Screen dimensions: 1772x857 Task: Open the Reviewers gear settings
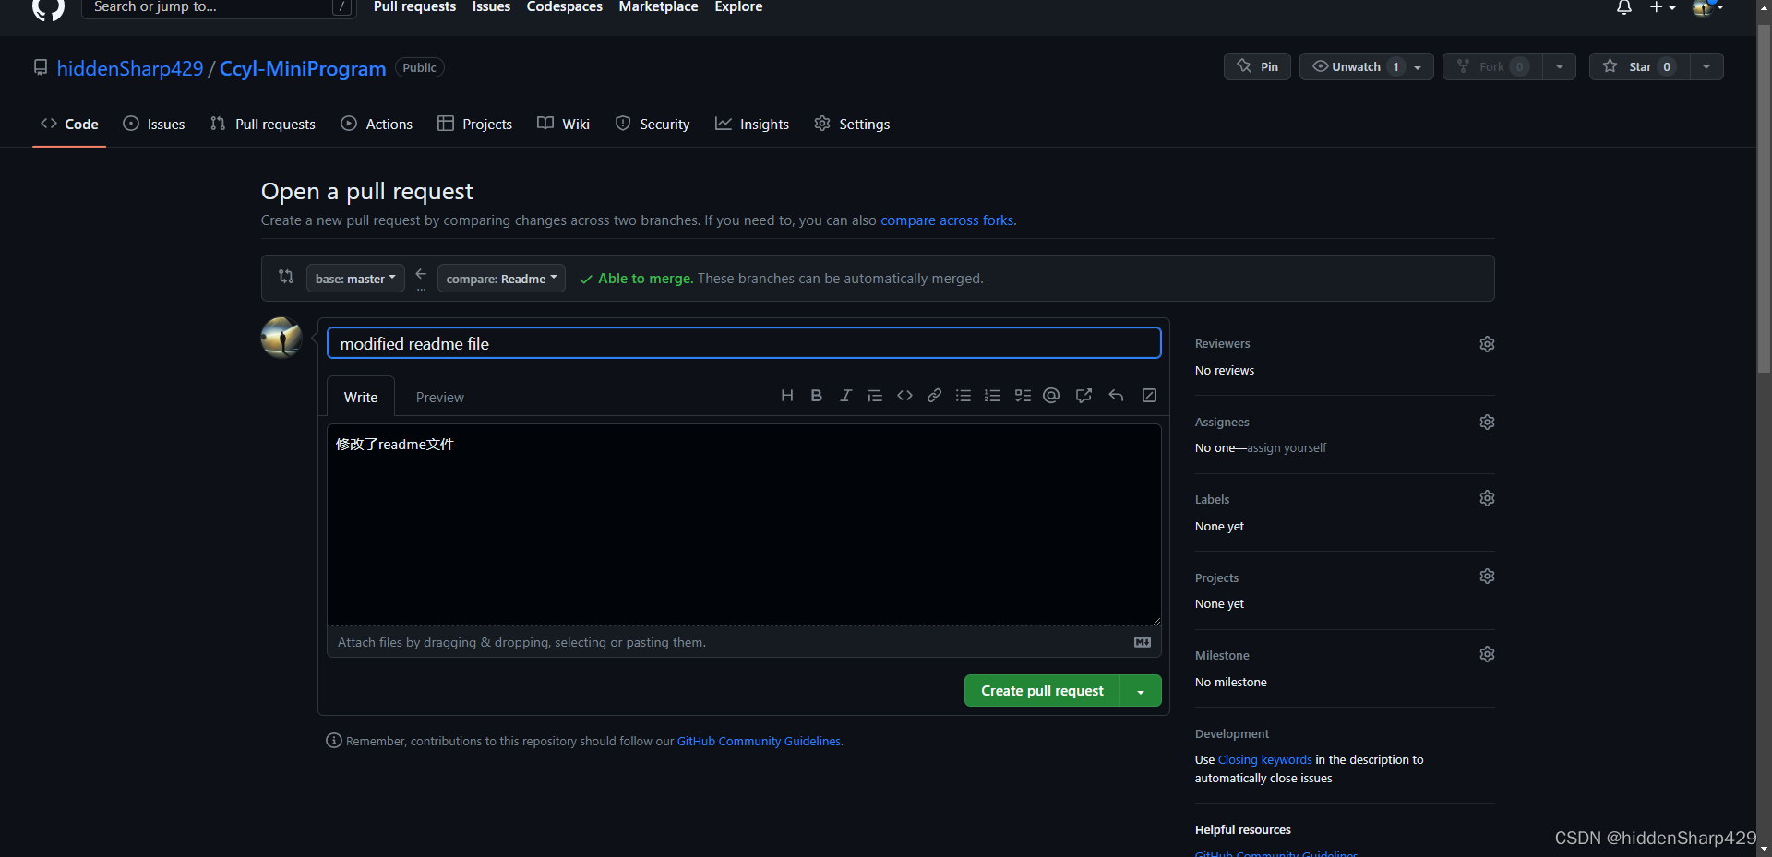click(1487, 344)
